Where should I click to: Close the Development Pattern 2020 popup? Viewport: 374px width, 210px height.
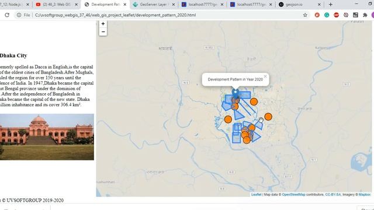point(265,76)
